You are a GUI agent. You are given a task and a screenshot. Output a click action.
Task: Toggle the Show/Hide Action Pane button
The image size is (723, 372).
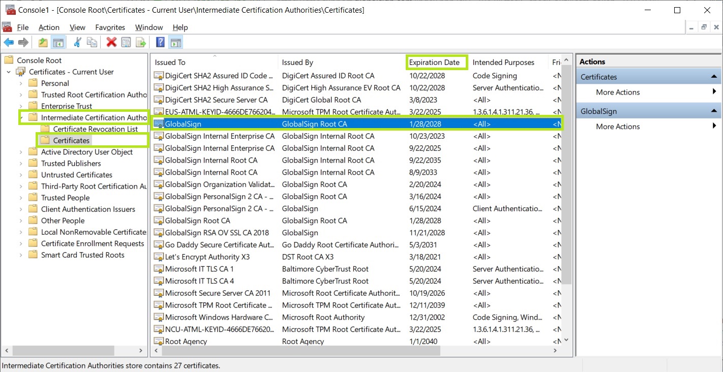pos(175,43)
